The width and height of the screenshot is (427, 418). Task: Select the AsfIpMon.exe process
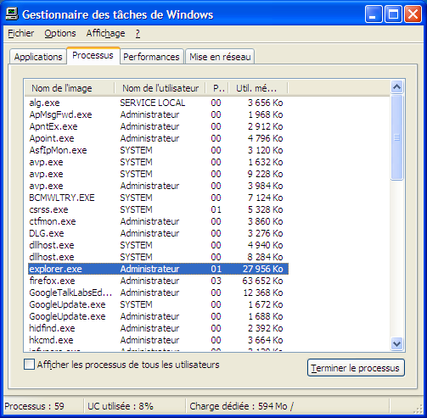[158, 150]
